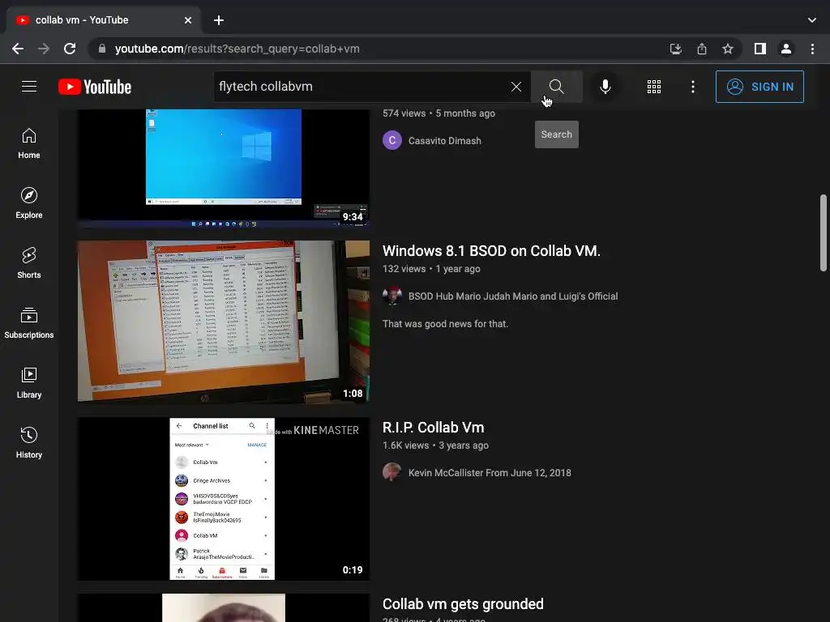Open Library in sidebar

[29, 383]
